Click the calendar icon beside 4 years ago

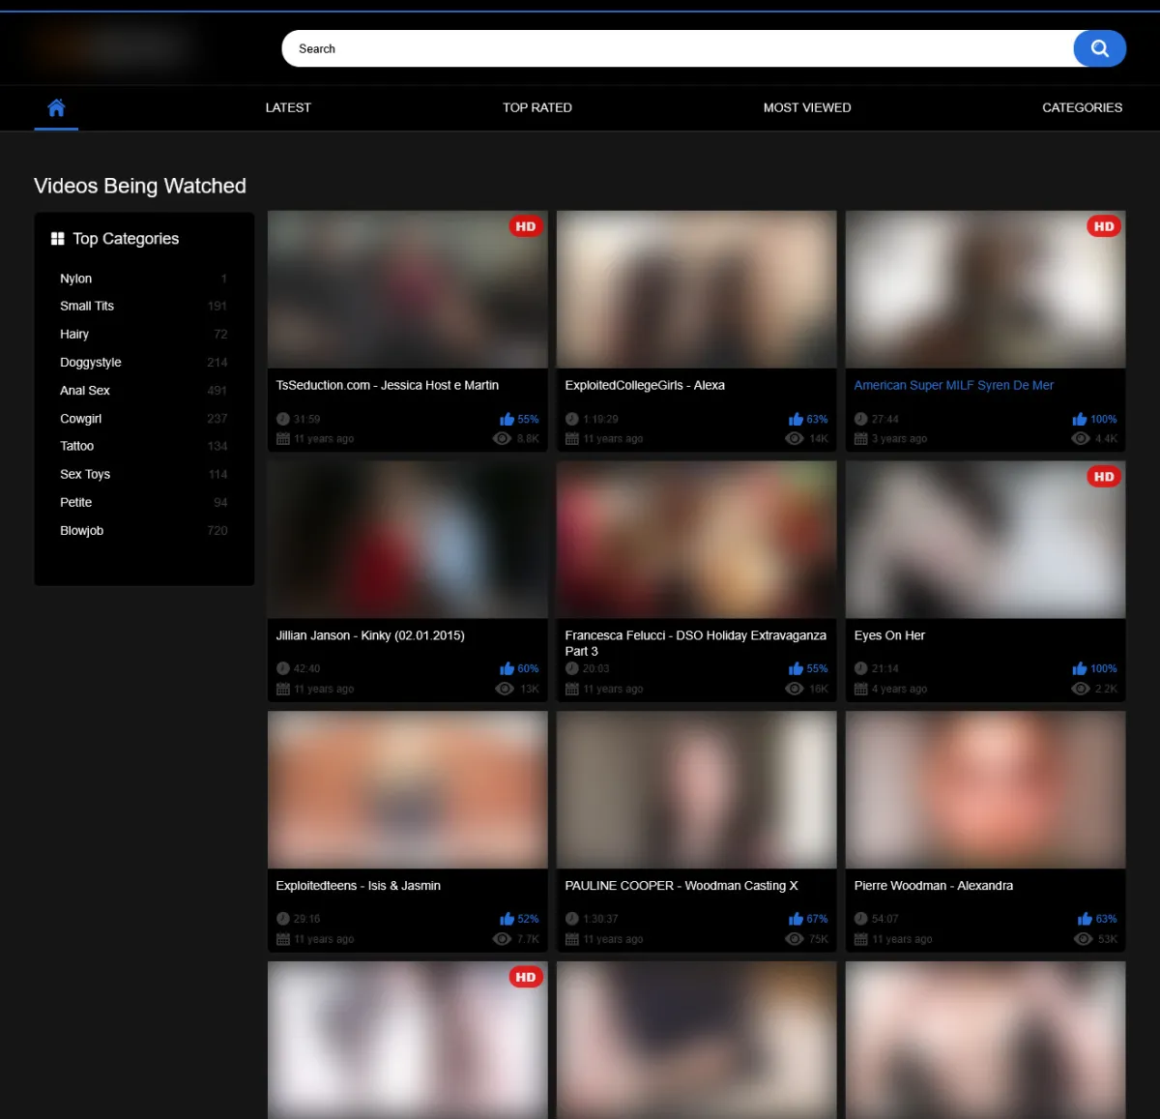tap(860, 689)
